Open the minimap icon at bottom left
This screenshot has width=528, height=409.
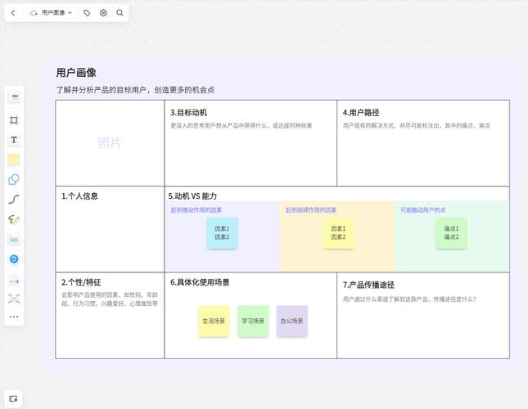[13, 398]
